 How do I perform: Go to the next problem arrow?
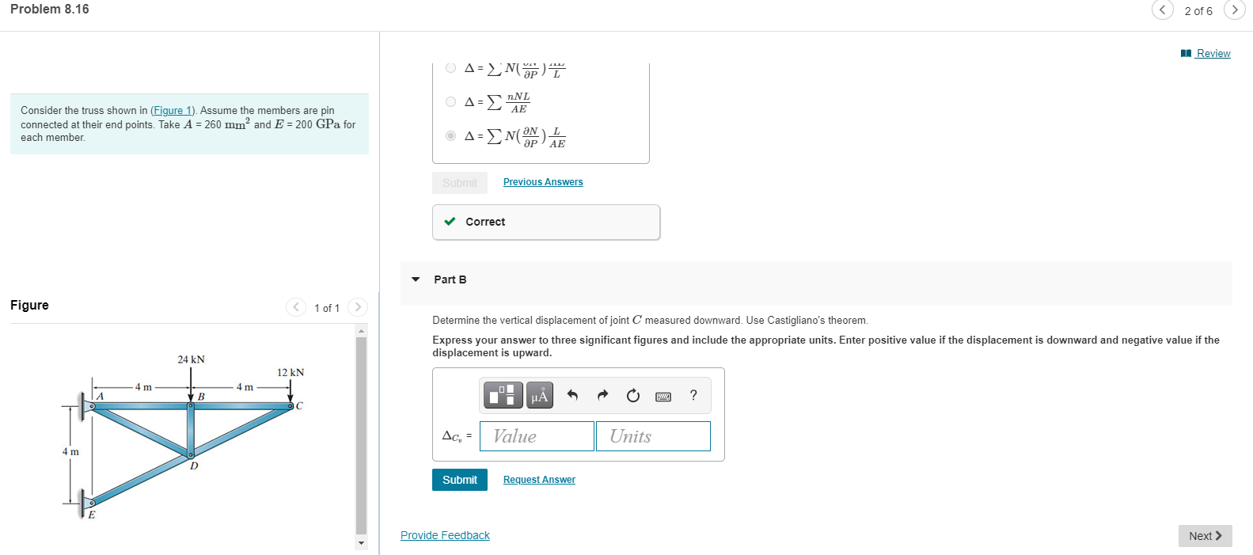pos(1234,10)
